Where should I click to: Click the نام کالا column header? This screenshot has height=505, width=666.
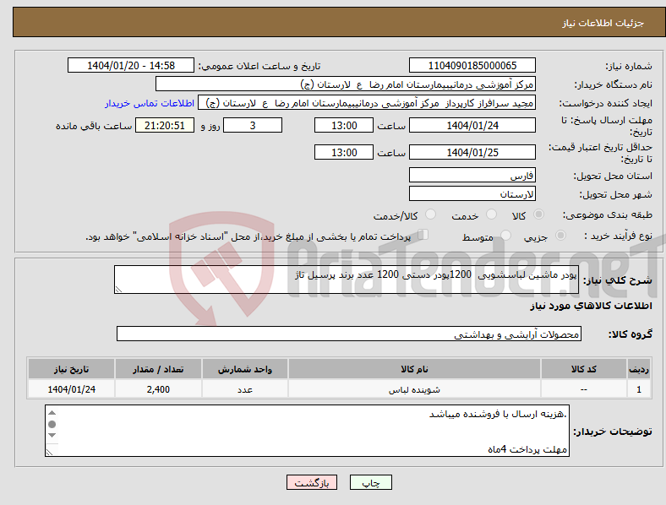point(414,369)
